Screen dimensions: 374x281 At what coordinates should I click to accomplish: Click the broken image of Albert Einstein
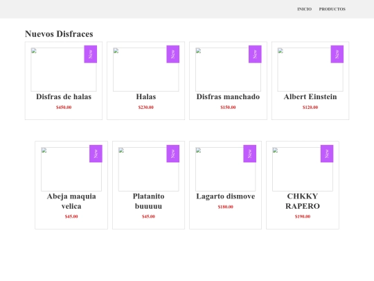point(310,69)
